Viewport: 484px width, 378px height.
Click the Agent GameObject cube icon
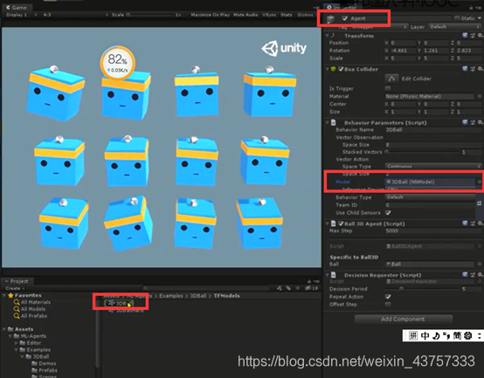(330, 19)
